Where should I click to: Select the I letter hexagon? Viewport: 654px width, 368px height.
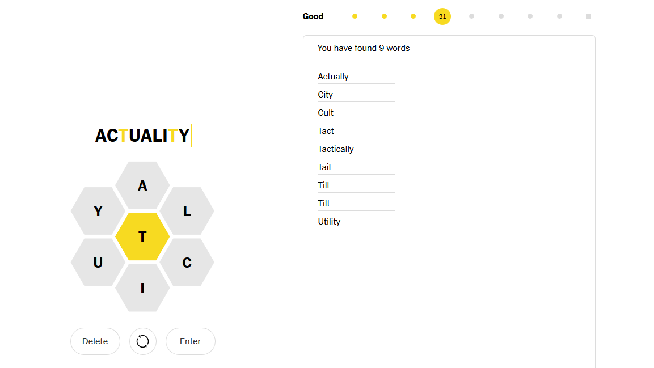click(x=142, y=288)
